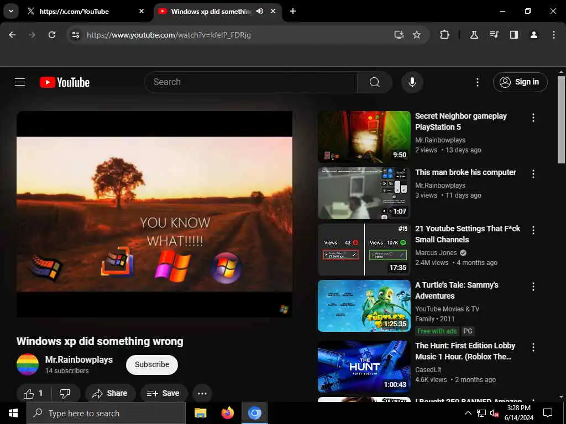Dislike the video with thumbs down
The height and width of the screenshot is (424, 566).
point(65,393)
